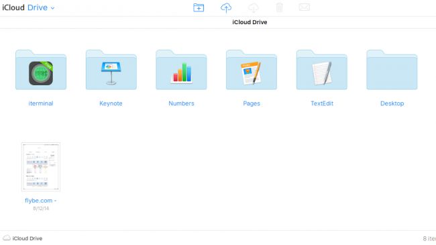Click the Desktop folder name
Image resolution: width=436 pixels, height=245 pixels.
(x=392, y=103)
